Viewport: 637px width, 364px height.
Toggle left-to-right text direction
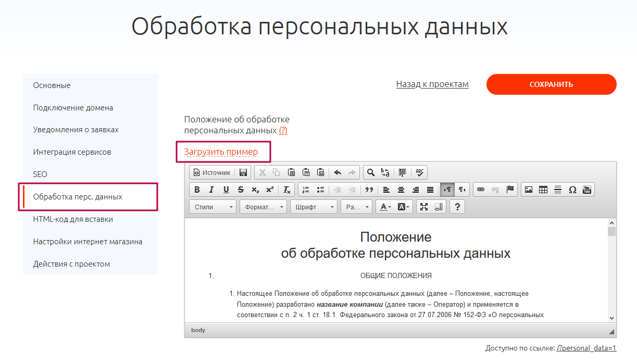click(x=447, y=190)
